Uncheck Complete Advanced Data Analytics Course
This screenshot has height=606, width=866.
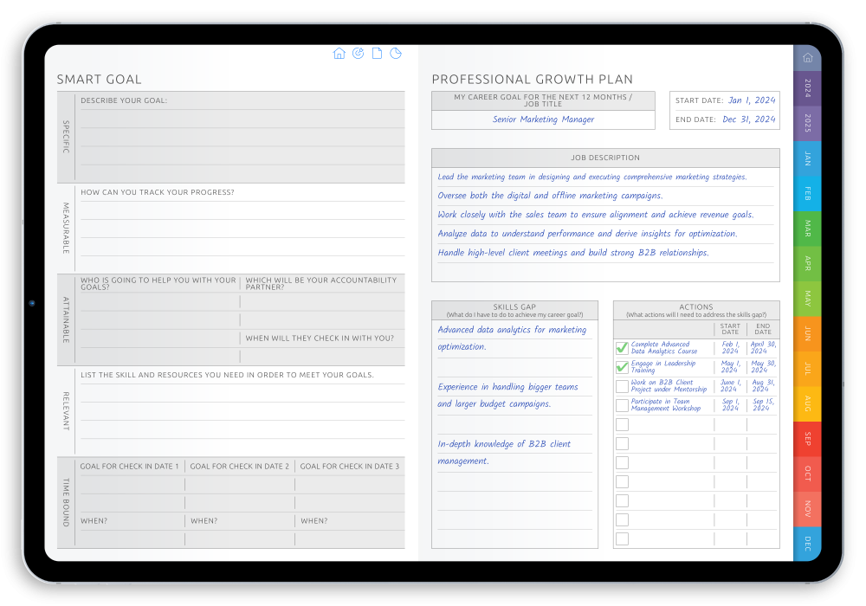click(621, 348)
